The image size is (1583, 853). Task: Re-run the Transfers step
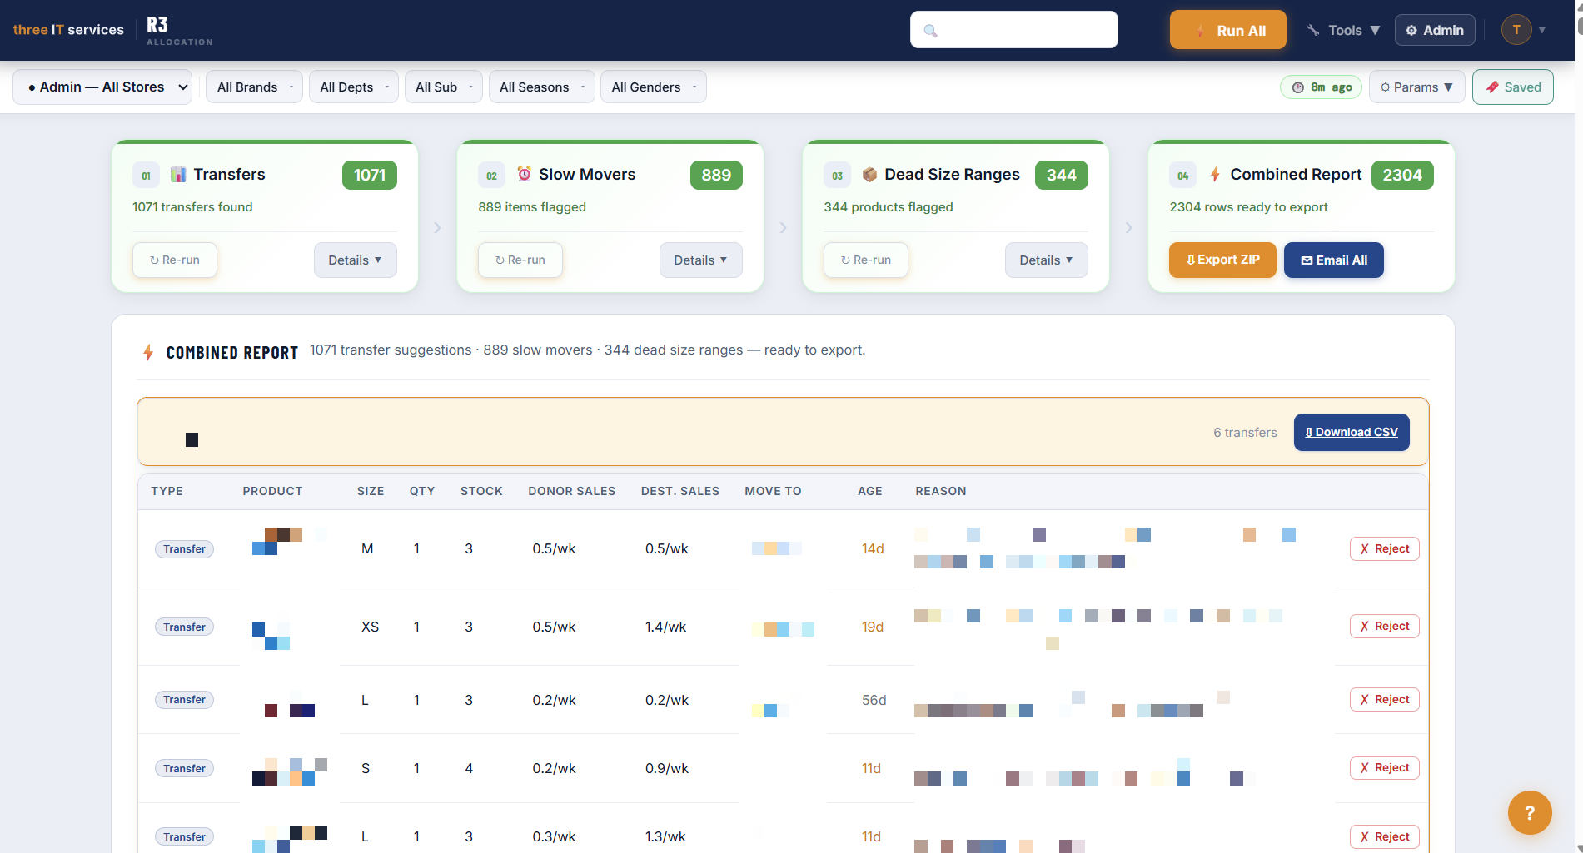click(x=175, y=260)
